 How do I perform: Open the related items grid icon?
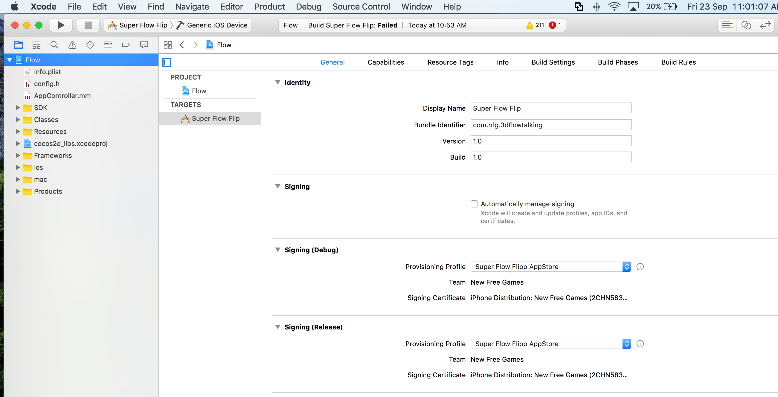168,45
